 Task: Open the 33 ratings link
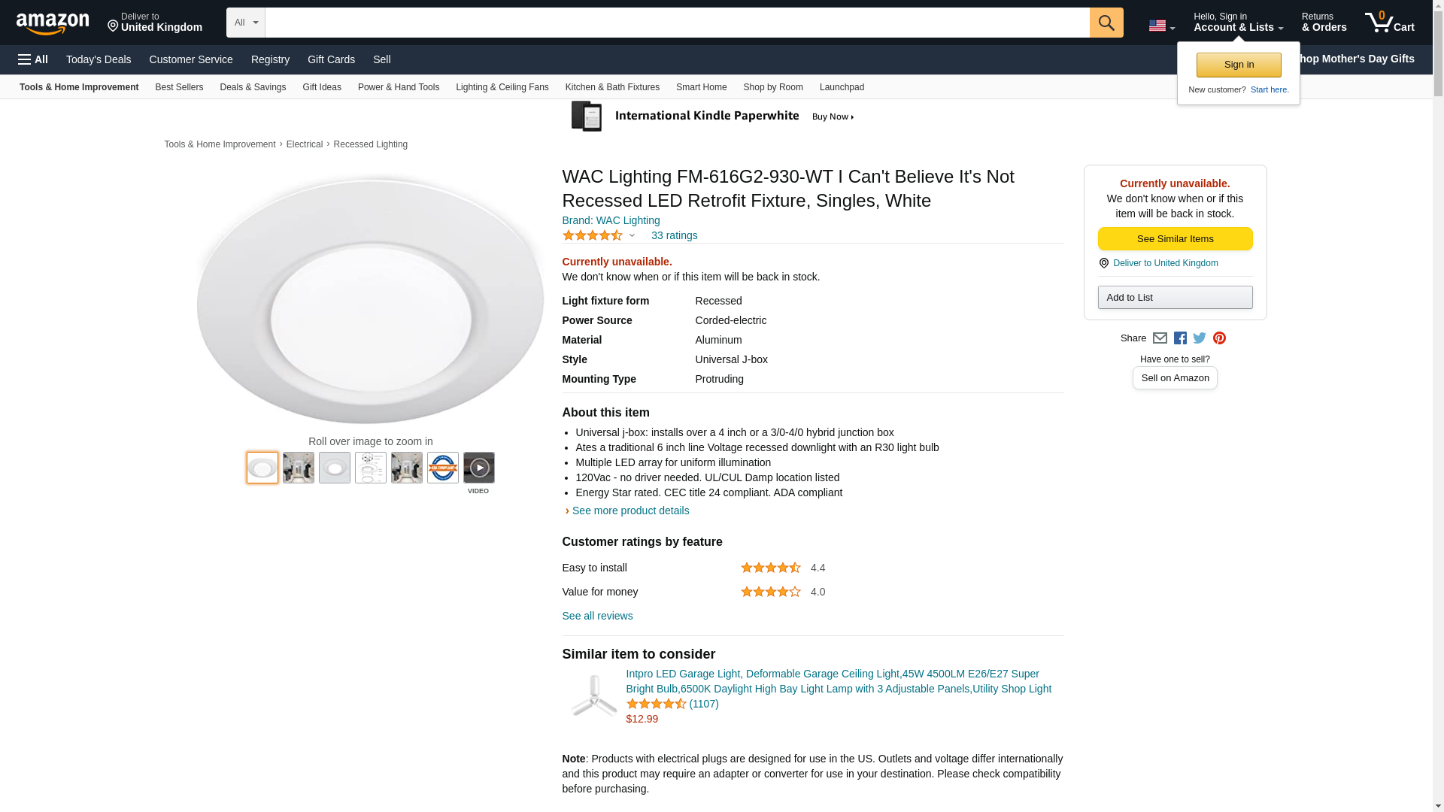[674, 235]
